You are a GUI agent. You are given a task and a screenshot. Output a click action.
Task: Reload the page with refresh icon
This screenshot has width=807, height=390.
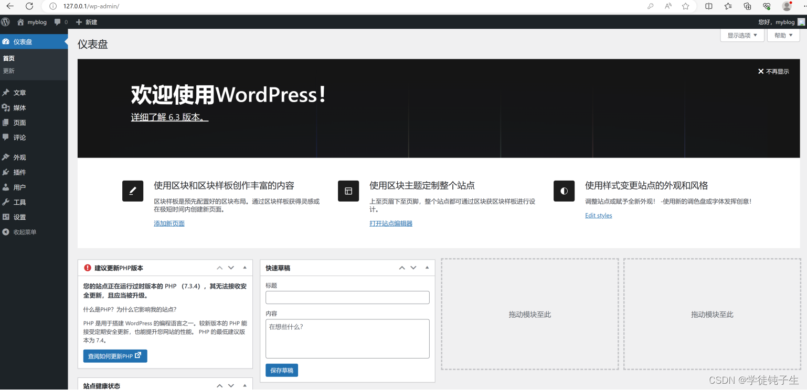coord(29,6)
